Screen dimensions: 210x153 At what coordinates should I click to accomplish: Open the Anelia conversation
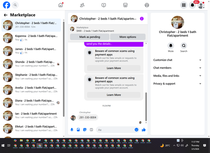[31, 90]
